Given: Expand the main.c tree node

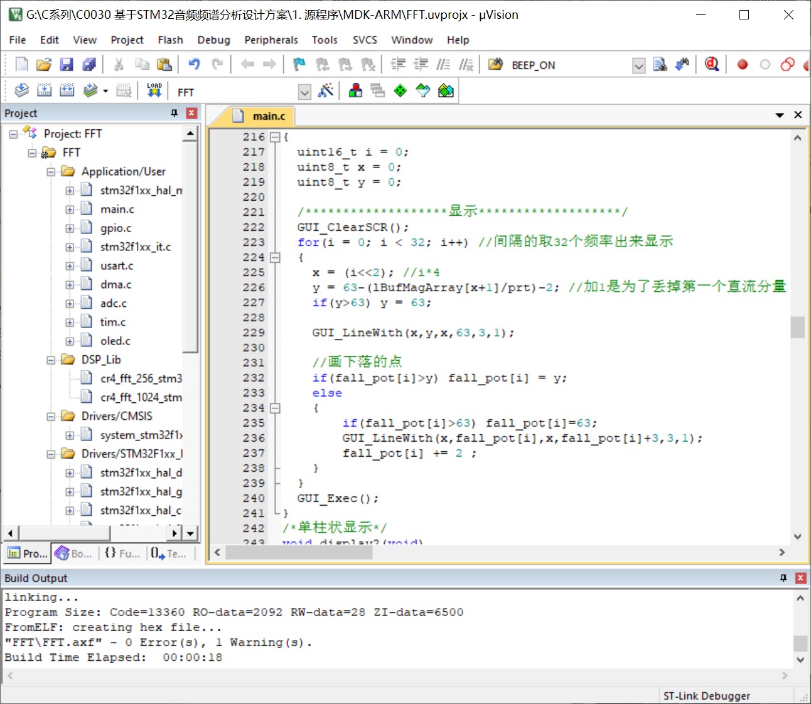Looking at the screenshot, I should (x=70, y=210).
